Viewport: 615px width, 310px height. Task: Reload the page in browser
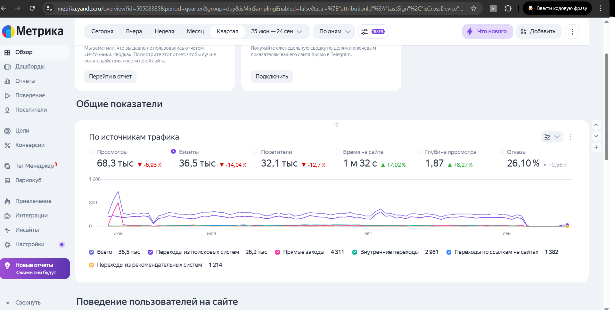(32, 8)
